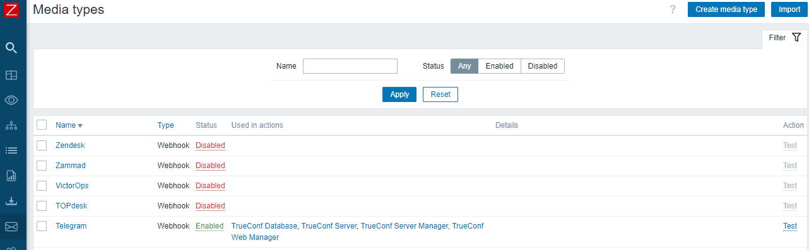
Task: Click Test link for TOPdesk
Action: tap(790, 206)
